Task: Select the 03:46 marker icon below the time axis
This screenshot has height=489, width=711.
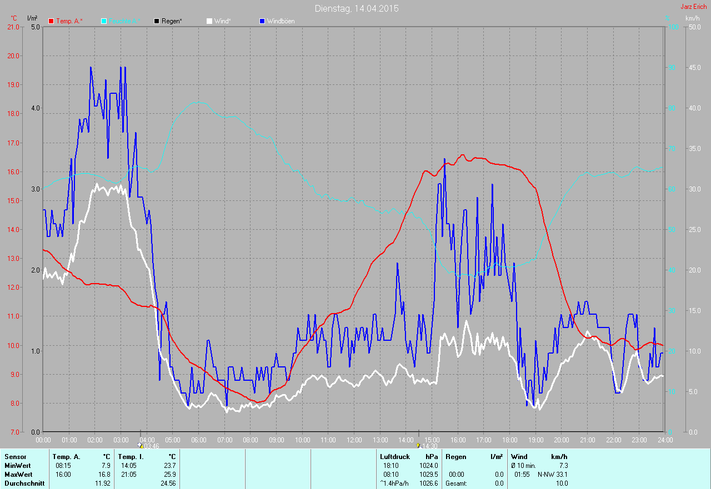Action: click(x=140, y=445)
